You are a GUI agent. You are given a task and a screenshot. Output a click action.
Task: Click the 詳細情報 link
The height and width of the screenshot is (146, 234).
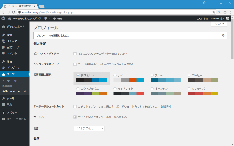click(166, 107)
